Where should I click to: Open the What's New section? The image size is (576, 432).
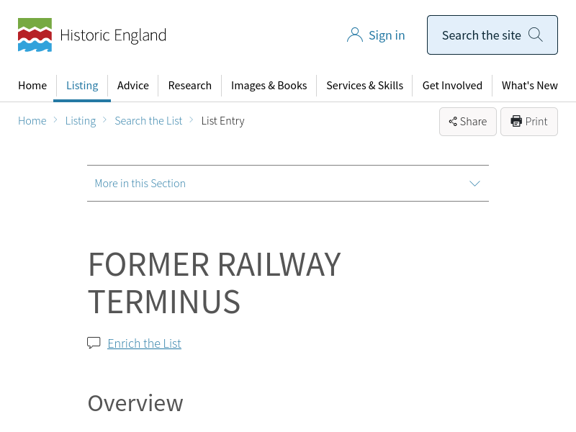[529, 85]
